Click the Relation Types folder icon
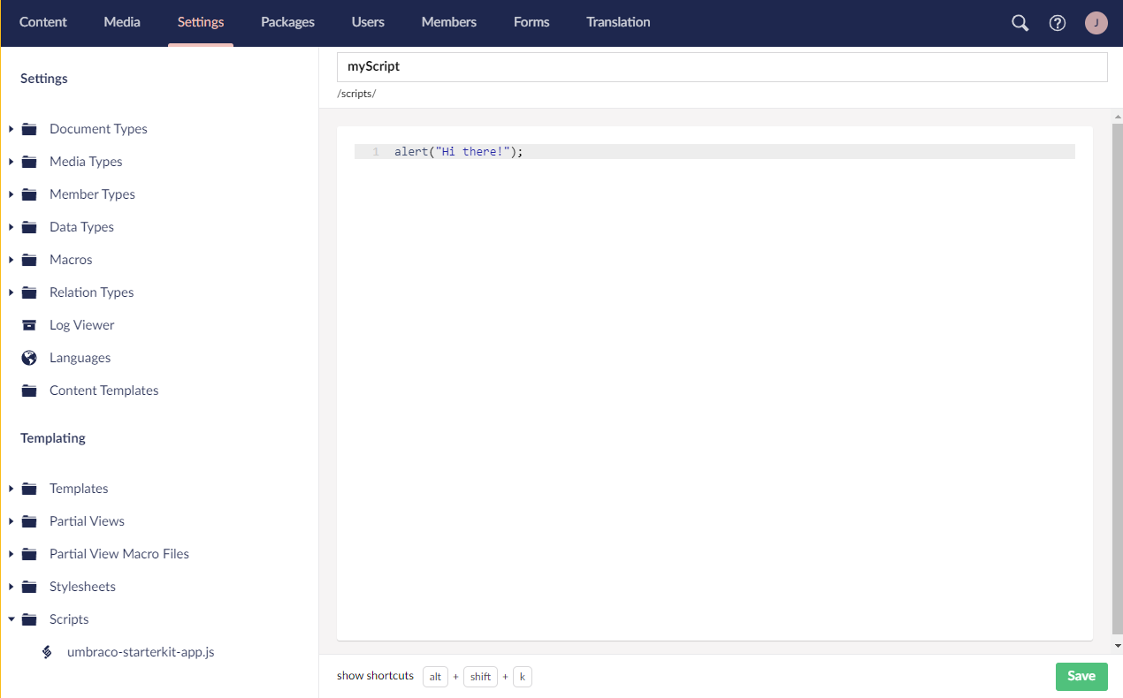The image size is (1123, 698). click(x=29, y=292)
